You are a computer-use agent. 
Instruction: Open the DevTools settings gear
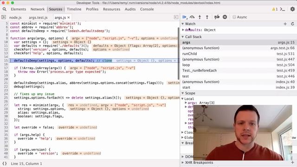click(292, 9)
